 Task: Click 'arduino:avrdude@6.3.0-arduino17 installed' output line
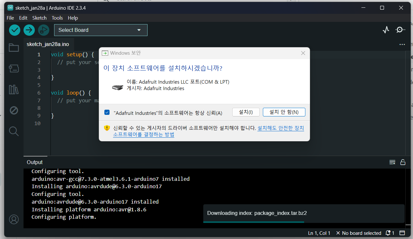pyautogui.click(x=95, y=202)
